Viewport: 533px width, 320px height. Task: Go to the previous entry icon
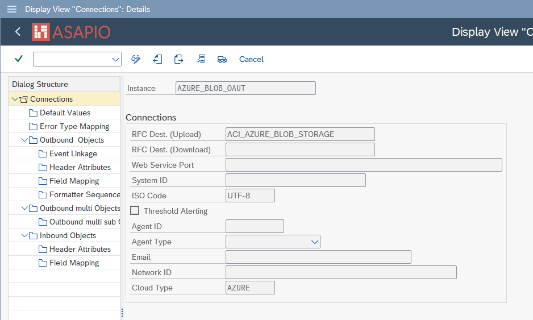(157, 59)
